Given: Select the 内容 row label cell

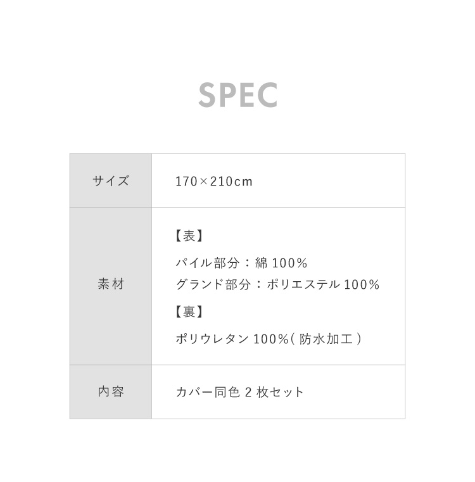Looking at the screenshot, I should (111, 391).
